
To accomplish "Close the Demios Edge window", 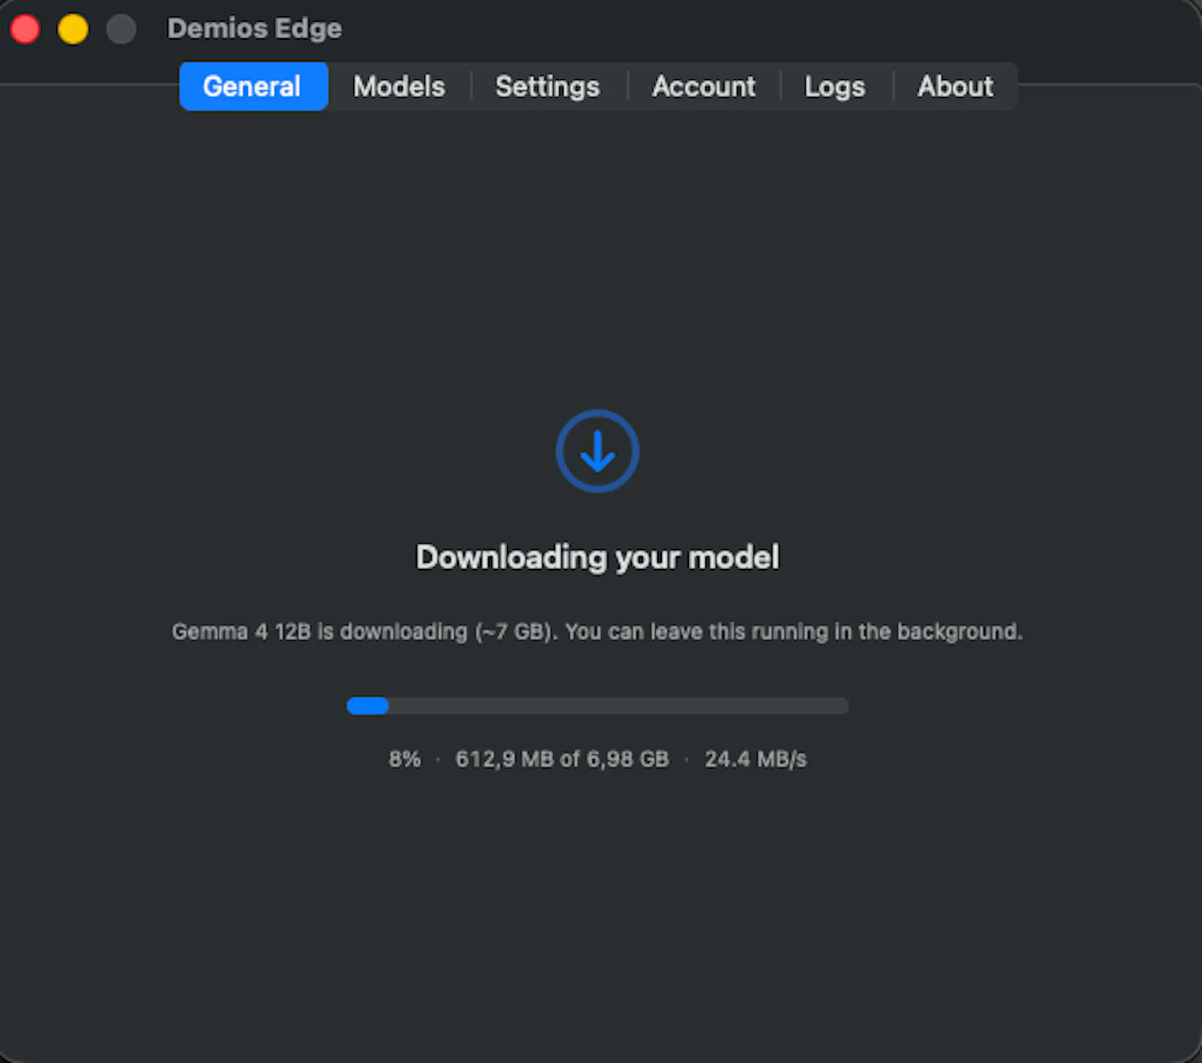I will (x=26, y=29).
